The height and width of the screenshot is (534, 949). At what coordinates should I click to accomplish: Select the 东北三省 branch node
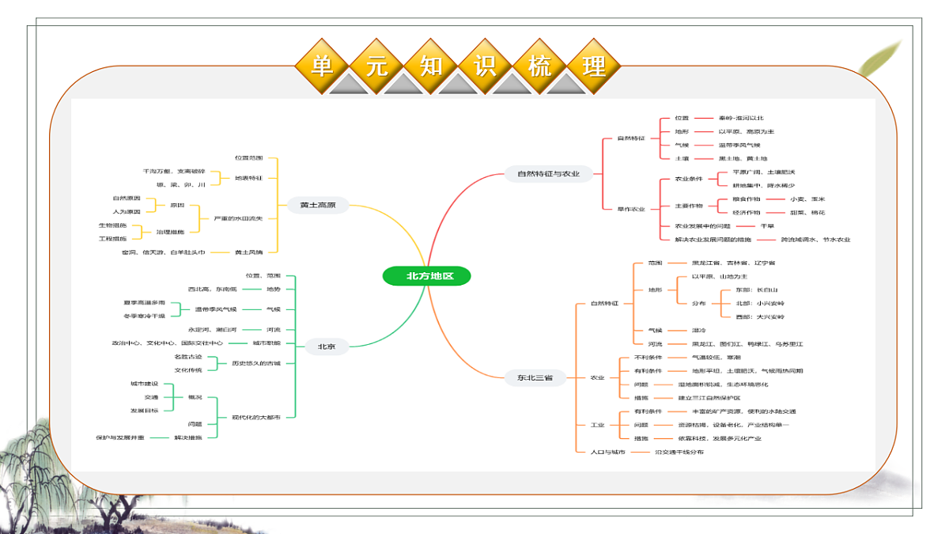[x=535, y=378]
